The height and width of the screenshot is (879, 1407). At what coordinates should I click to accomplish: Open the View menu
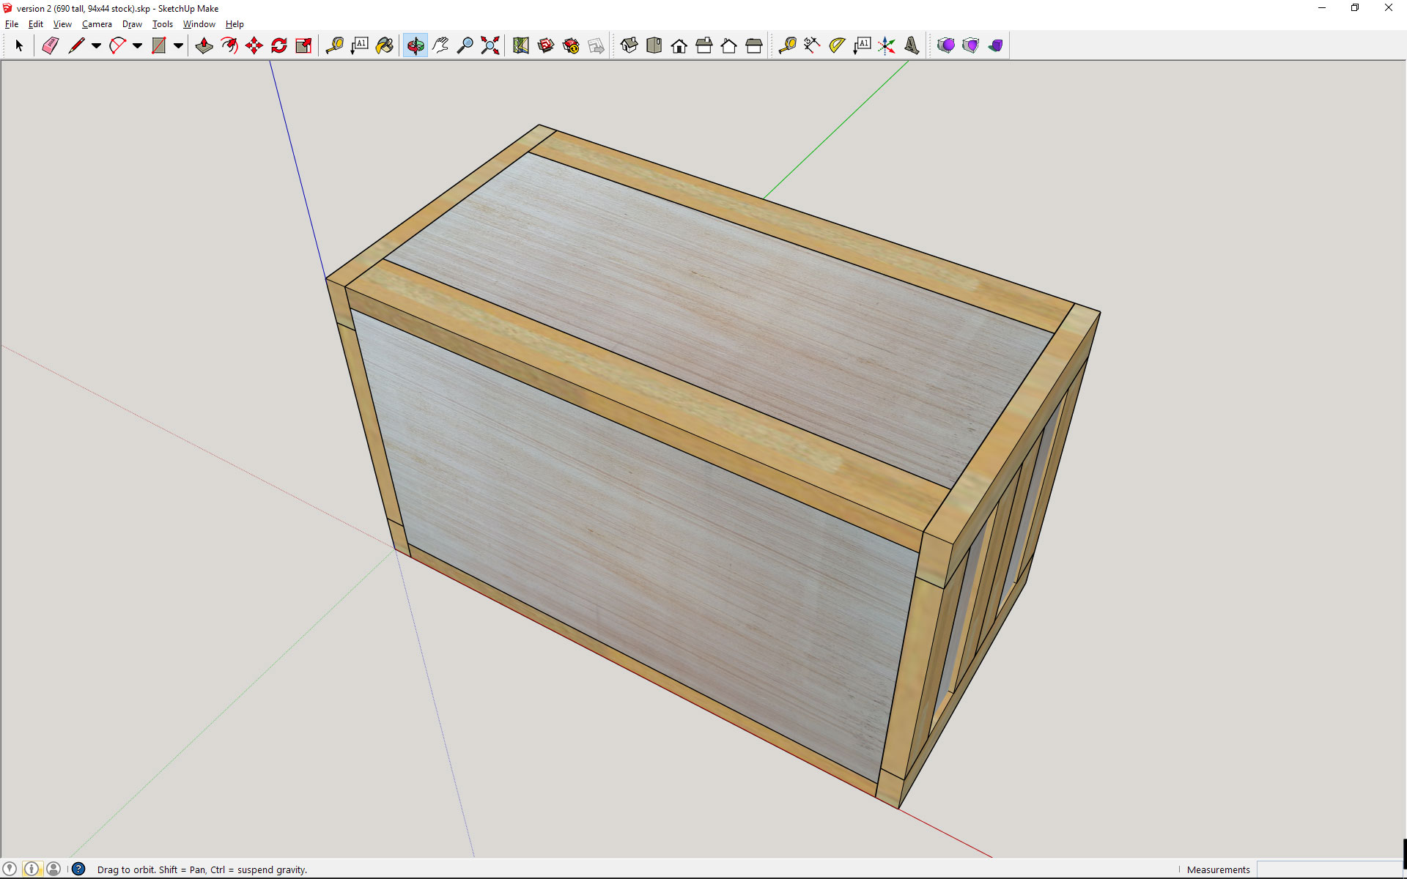point(62,24)
